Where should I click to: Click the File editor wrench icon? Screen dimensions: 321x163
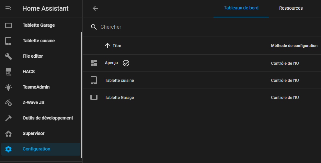click(8, 56)
